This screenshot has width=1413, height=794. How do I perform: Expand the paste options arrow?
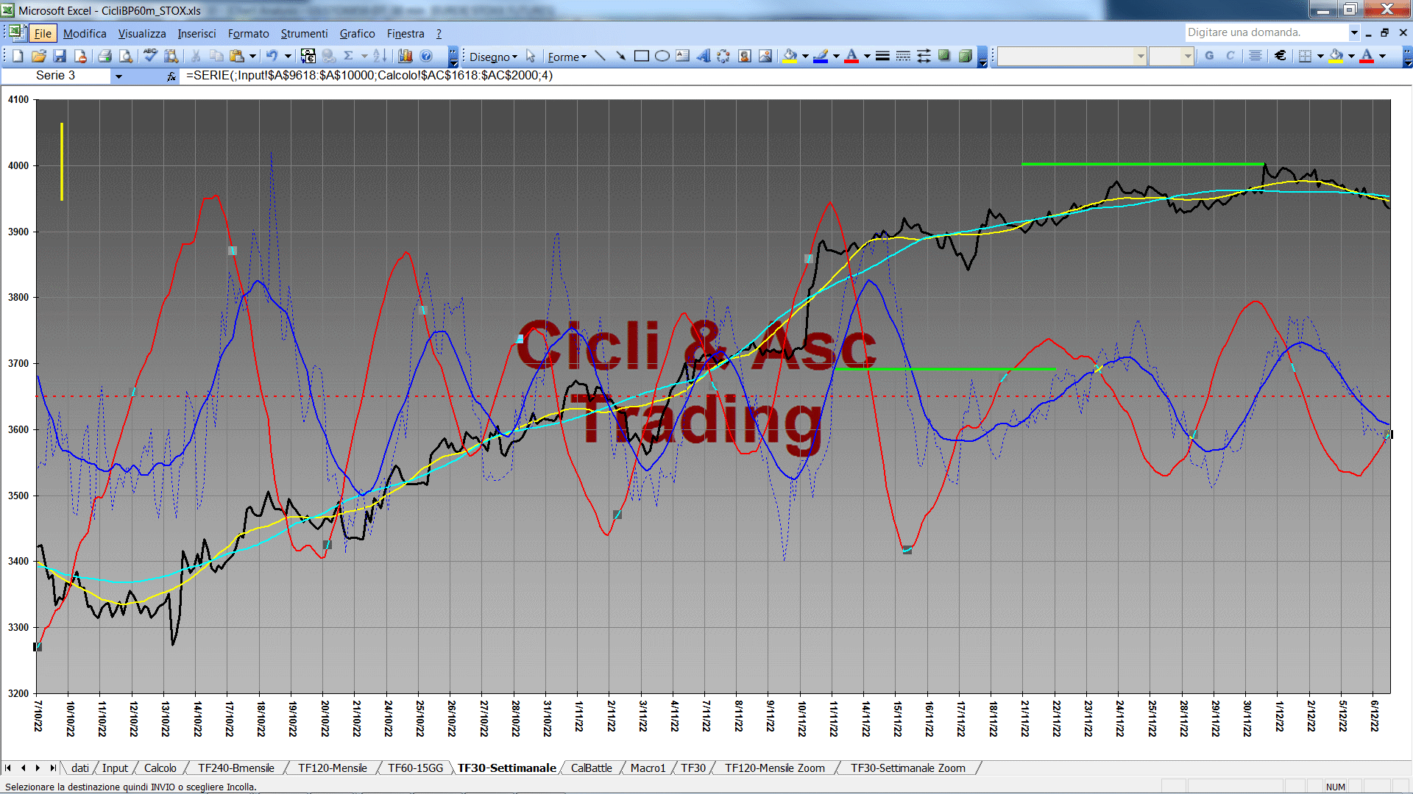click(x=252, y=56)
